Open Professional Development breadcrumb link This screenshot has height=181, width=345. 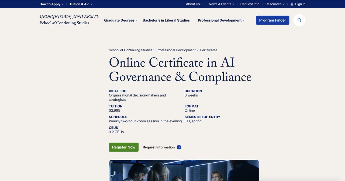click(176, 50)
